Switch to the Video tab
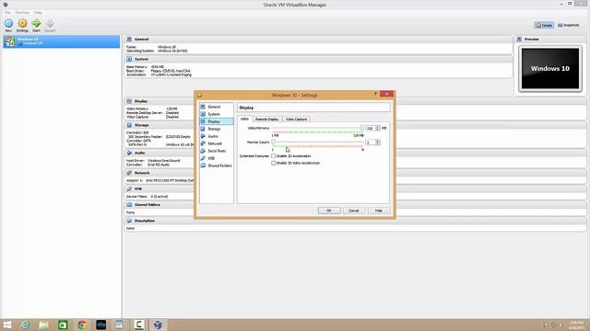590x331 pixels. pyautogui.click(x=244, y=119)
